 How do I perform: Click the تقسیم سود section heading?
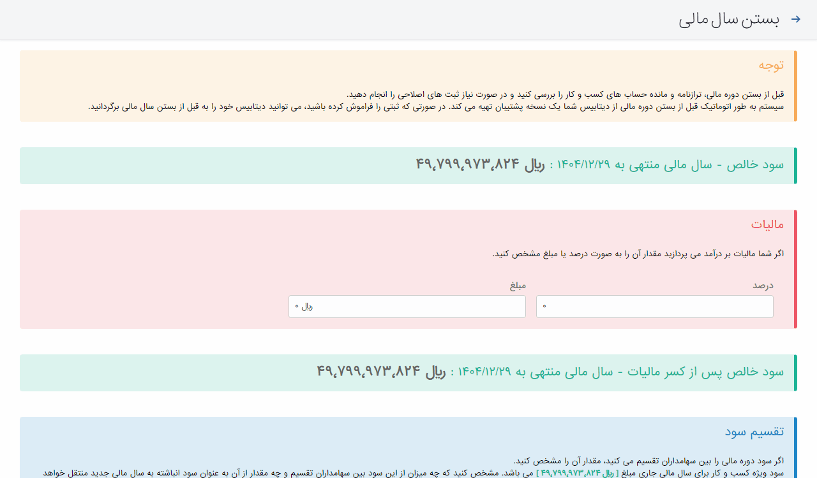(x=754, y=431)
